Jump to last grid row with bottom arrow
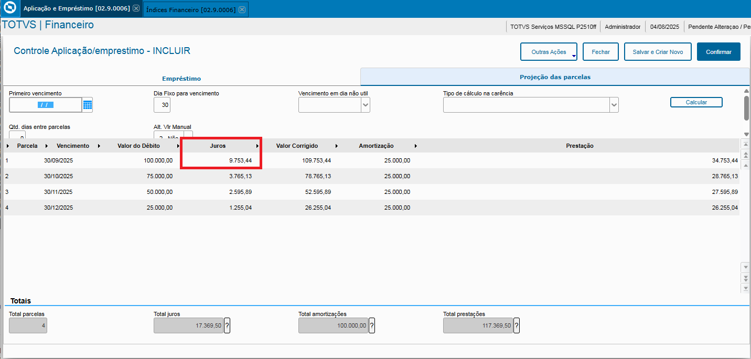Image resolution: width=751 pixels, height=359 pixels. (x=745, y=288)
